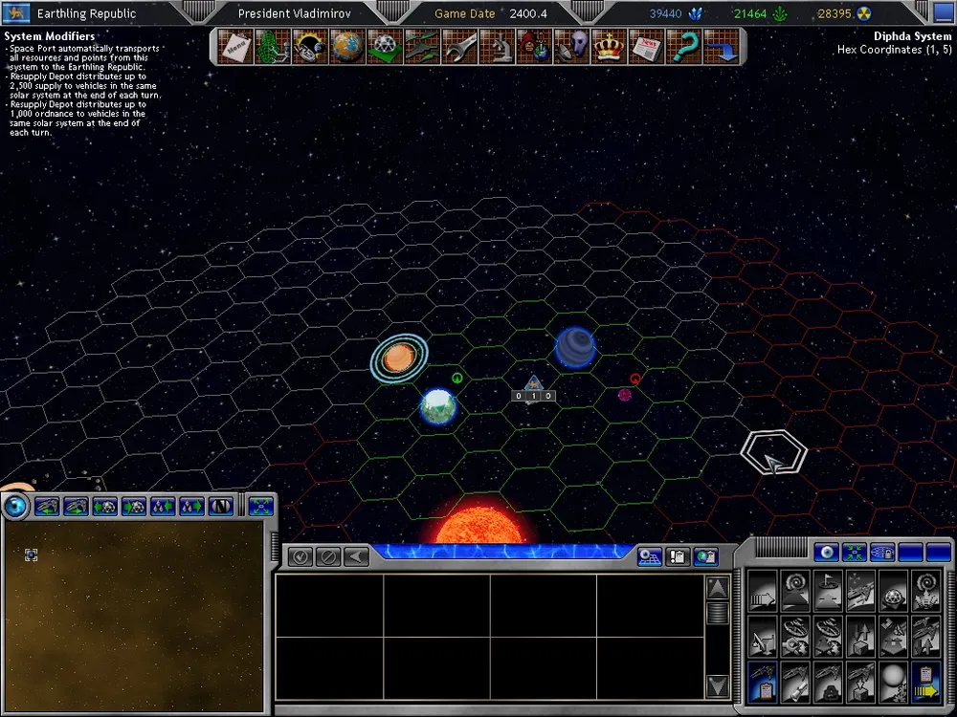Select the white-blue ice planet

pyautogui.click(x=438, y=406)
